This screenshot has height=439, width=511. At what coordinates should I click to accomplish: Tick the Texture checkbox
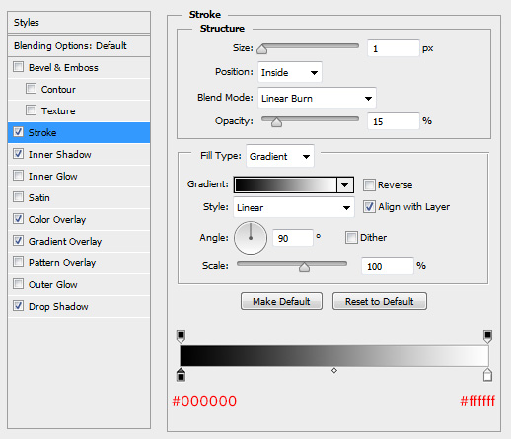pos(31,110)
